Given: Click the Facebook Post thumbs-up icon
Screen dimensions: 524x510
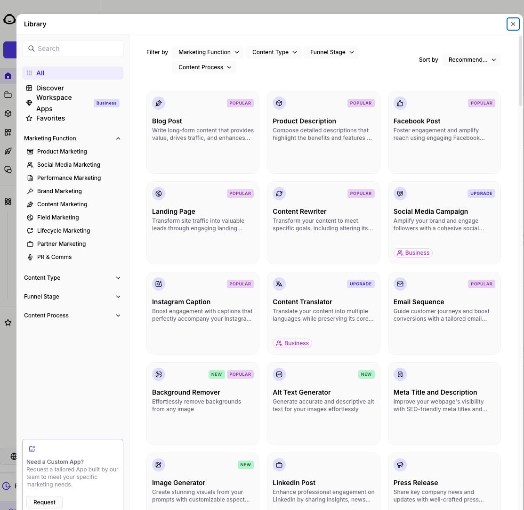Looking at the screenshot, I should tap(400, 103).
